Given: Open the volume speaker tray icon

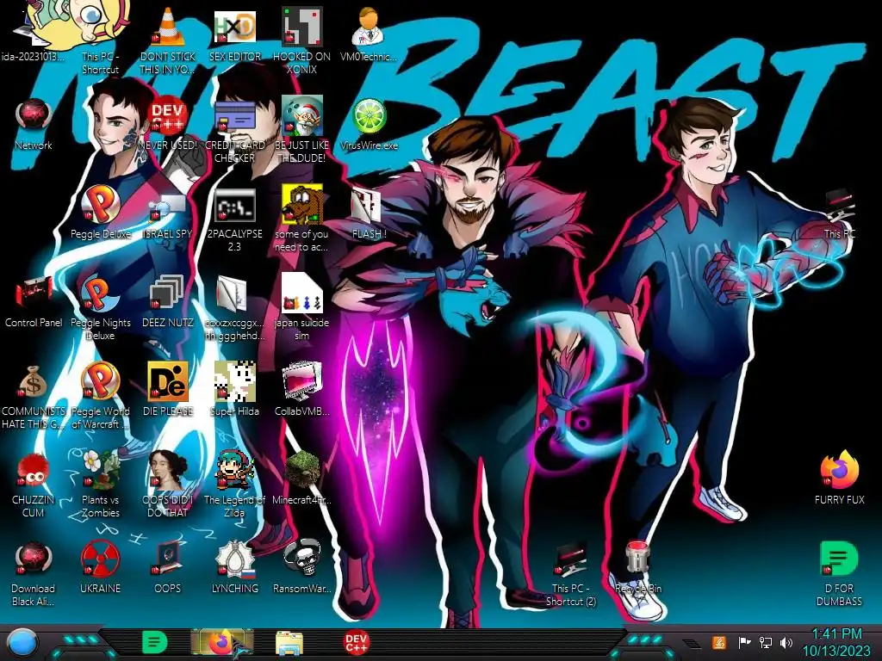Looking at the screenshot, I should (786, 642).
